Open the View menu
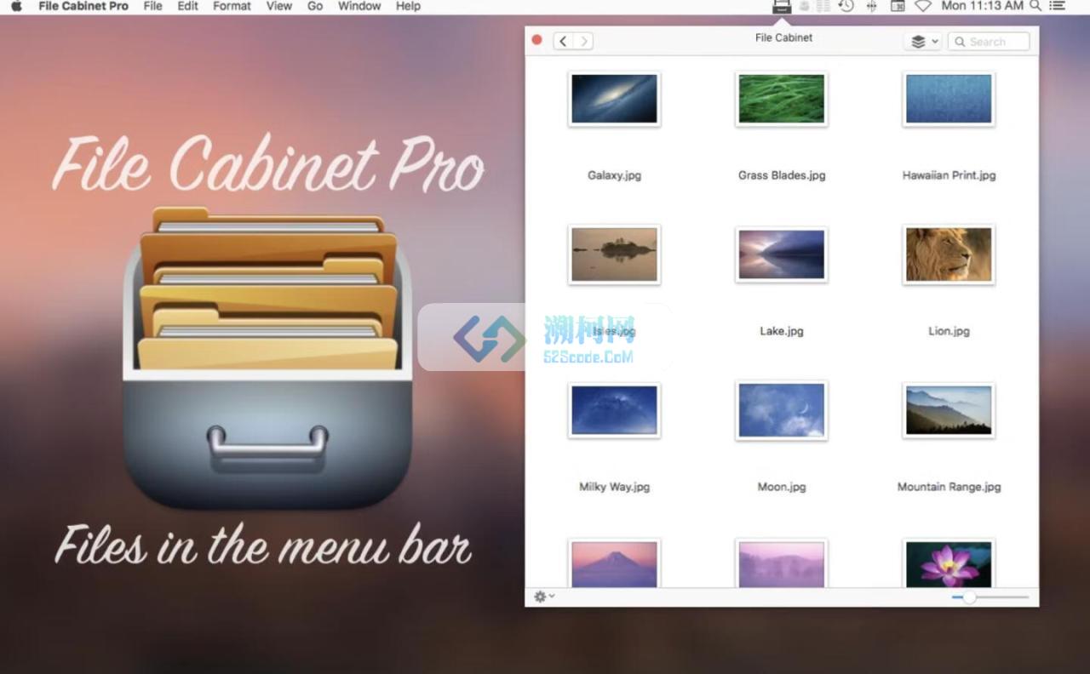This screenshot has width=1090, height=674. (x=279, y=6)
